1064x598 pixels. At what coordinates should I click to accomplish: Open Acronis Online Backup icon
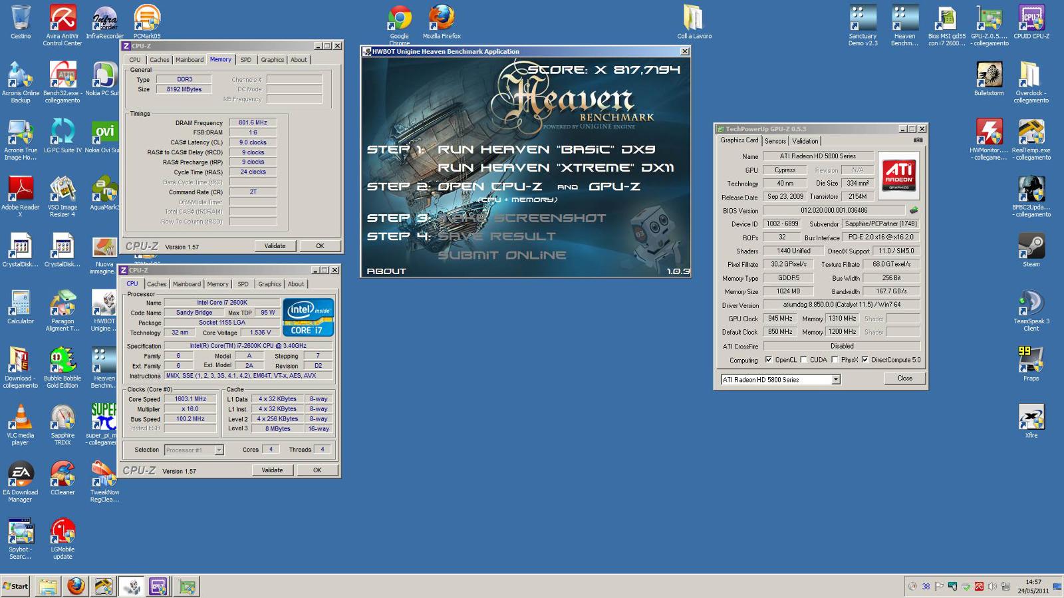21,82
